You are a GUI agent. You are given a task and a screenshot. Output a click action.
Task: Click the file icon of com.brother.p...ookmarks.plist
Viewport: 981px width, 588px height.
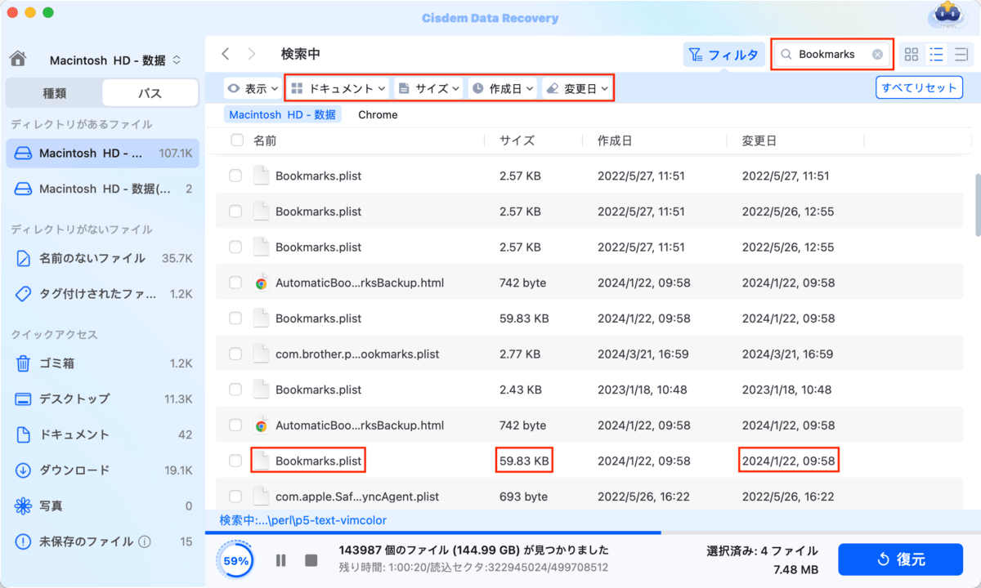click(x=261, y=354)
